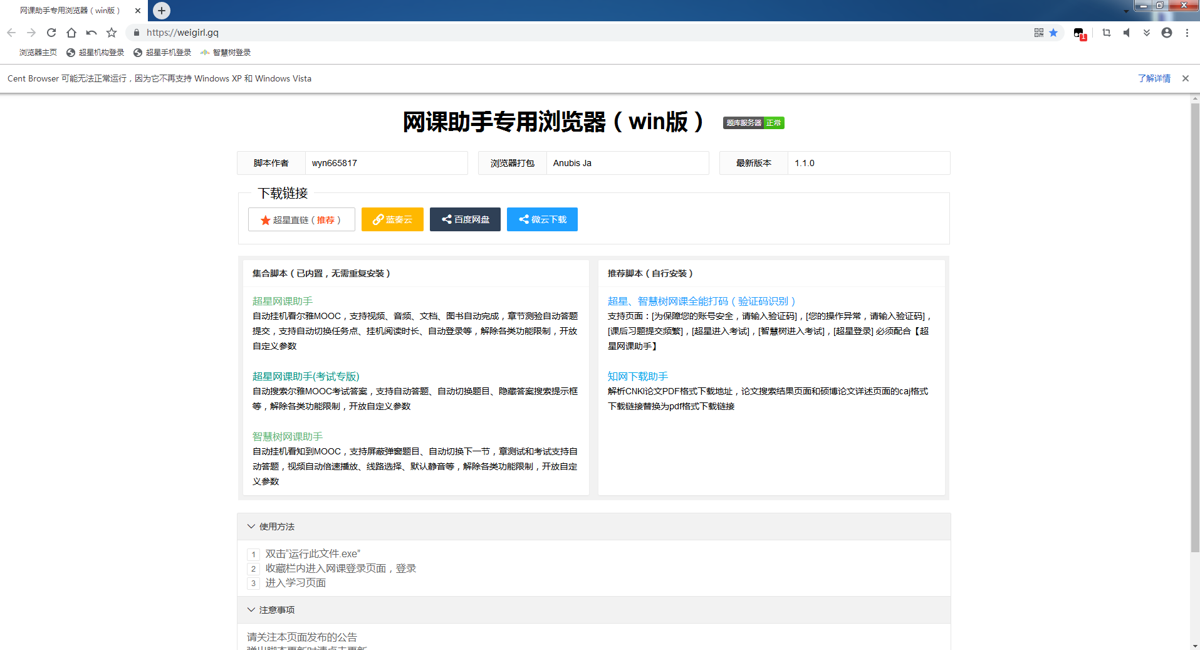Screen dimensions: 1200x650
Task: Download via 微云下载 button
Action: click(542, 219)
